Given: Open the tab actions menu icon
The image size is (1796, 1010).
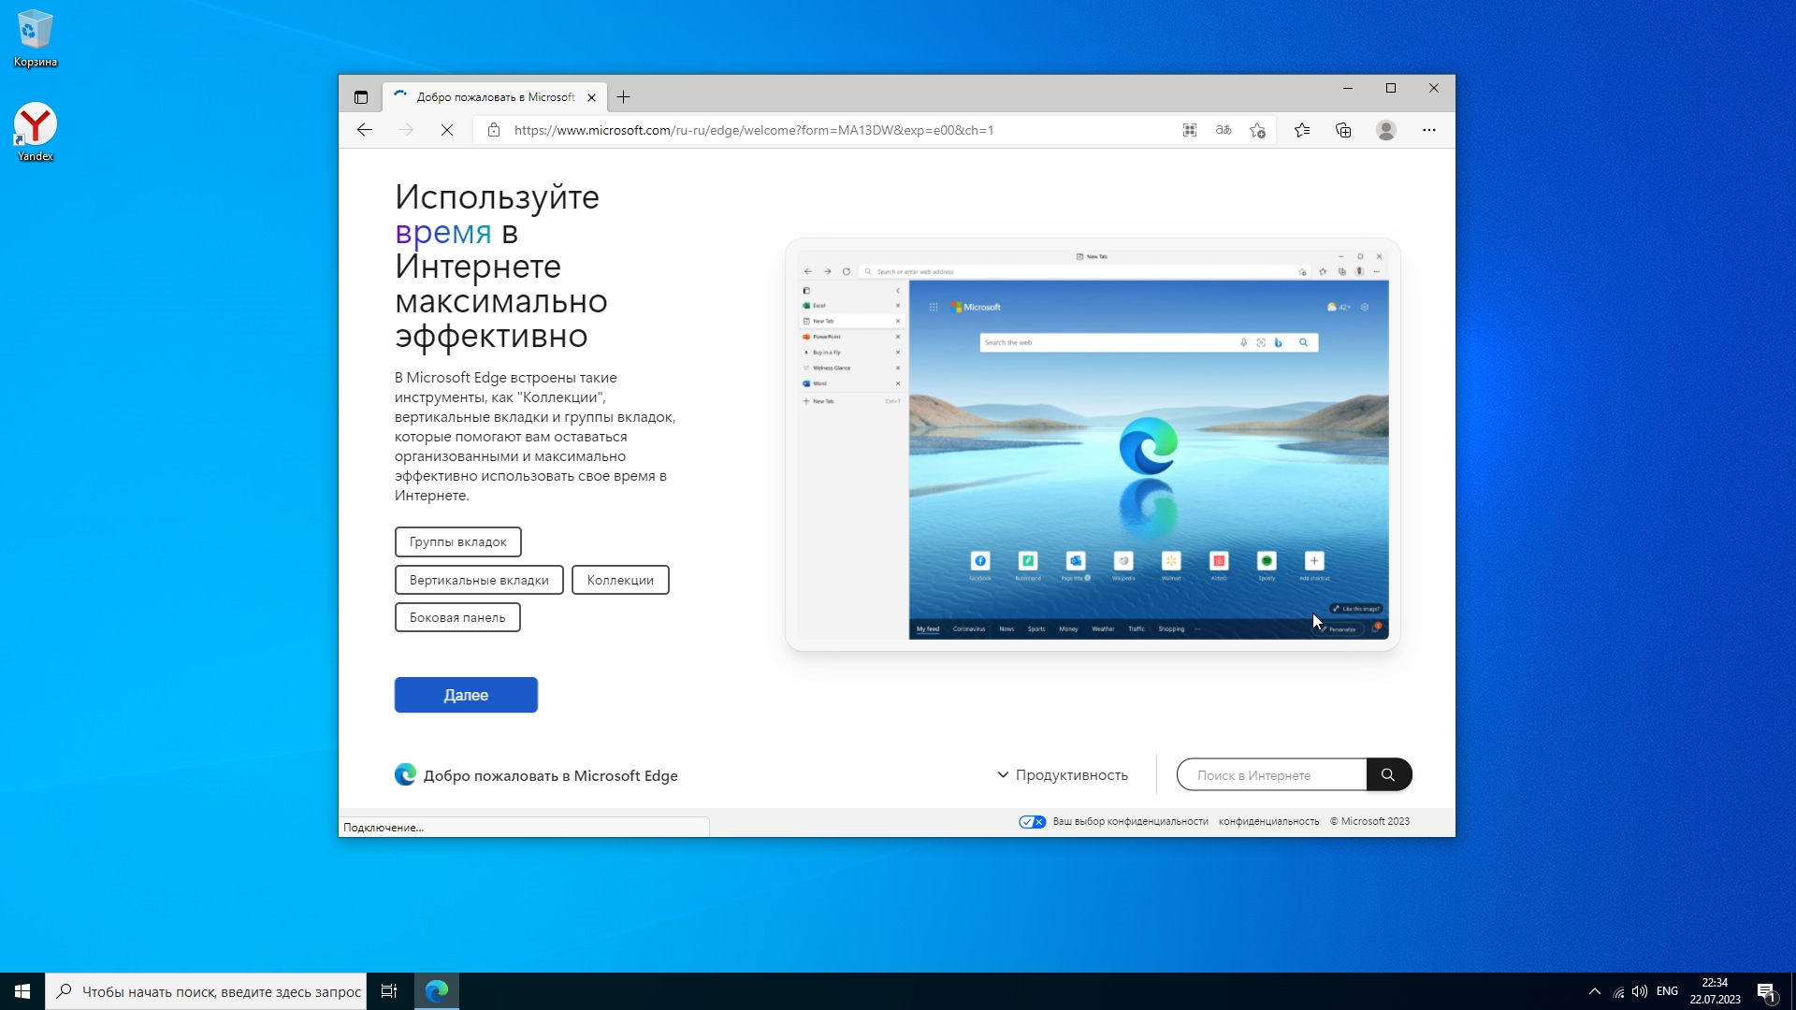Looking at the screenshot, I should [361, 97].
